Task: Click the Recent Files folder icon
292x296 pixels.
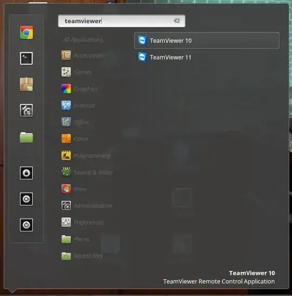Action: click(66, 256)
